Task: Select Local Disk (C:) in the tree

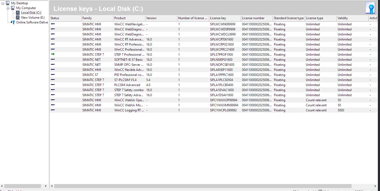Action: [x=31, y=13]
